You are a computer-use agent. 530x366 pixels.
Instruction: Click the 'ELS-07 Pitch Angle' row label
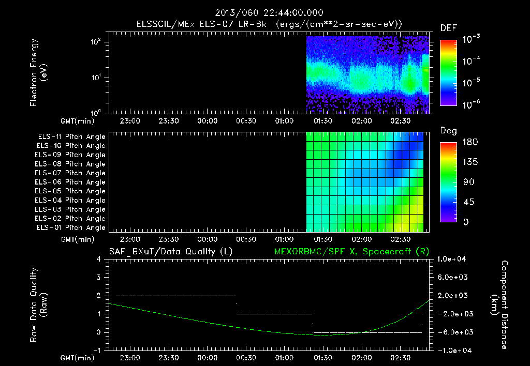tap(70, 173)
